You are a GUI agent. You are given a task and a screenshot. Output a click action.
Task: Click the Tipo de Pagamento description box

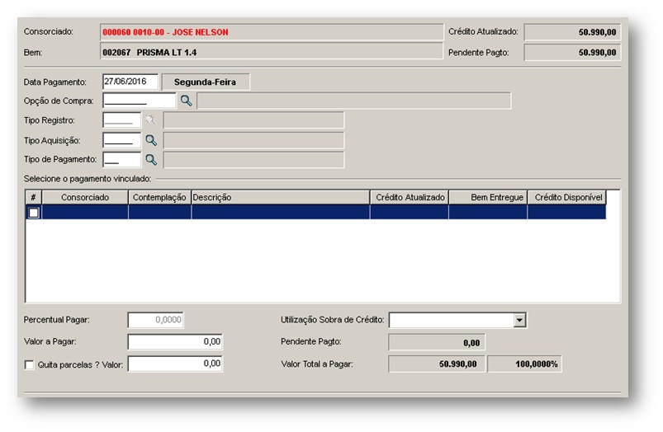click(253, 160)
